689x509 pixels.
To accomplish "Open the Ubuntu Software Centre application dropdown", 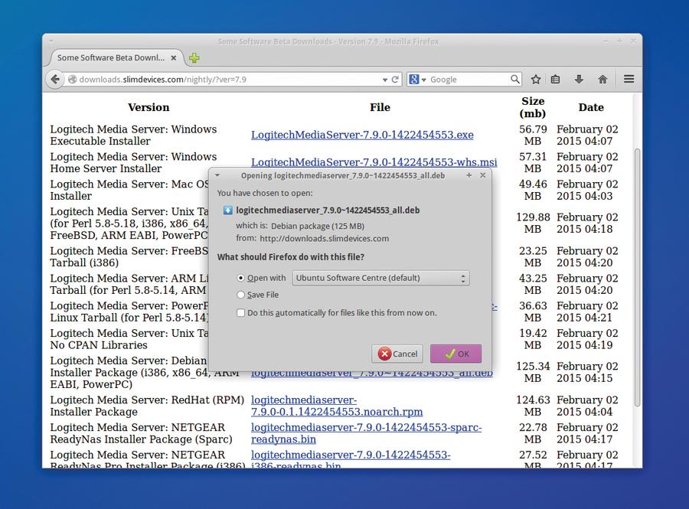I will (380, 278).
